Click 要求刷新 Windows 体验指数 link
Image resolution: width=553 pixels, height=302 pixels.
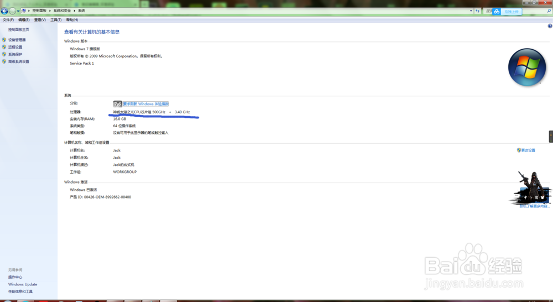click(x=145, y=104)
